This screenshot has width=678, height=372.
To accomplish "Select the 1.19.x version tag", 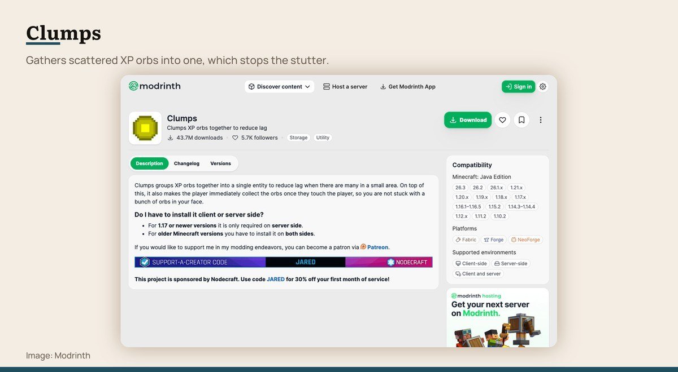I will (482, 197).
